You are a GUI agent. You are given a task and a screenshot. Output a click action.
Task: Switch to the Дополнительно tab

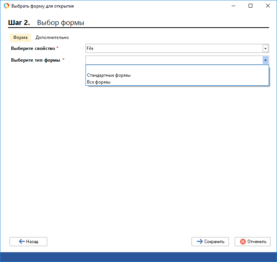click(52, 37)
